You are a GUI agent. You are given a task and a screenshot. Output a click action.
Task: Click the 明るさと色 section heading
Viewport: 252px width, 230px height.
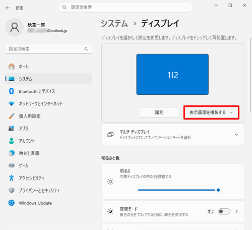tap(110, 158)
